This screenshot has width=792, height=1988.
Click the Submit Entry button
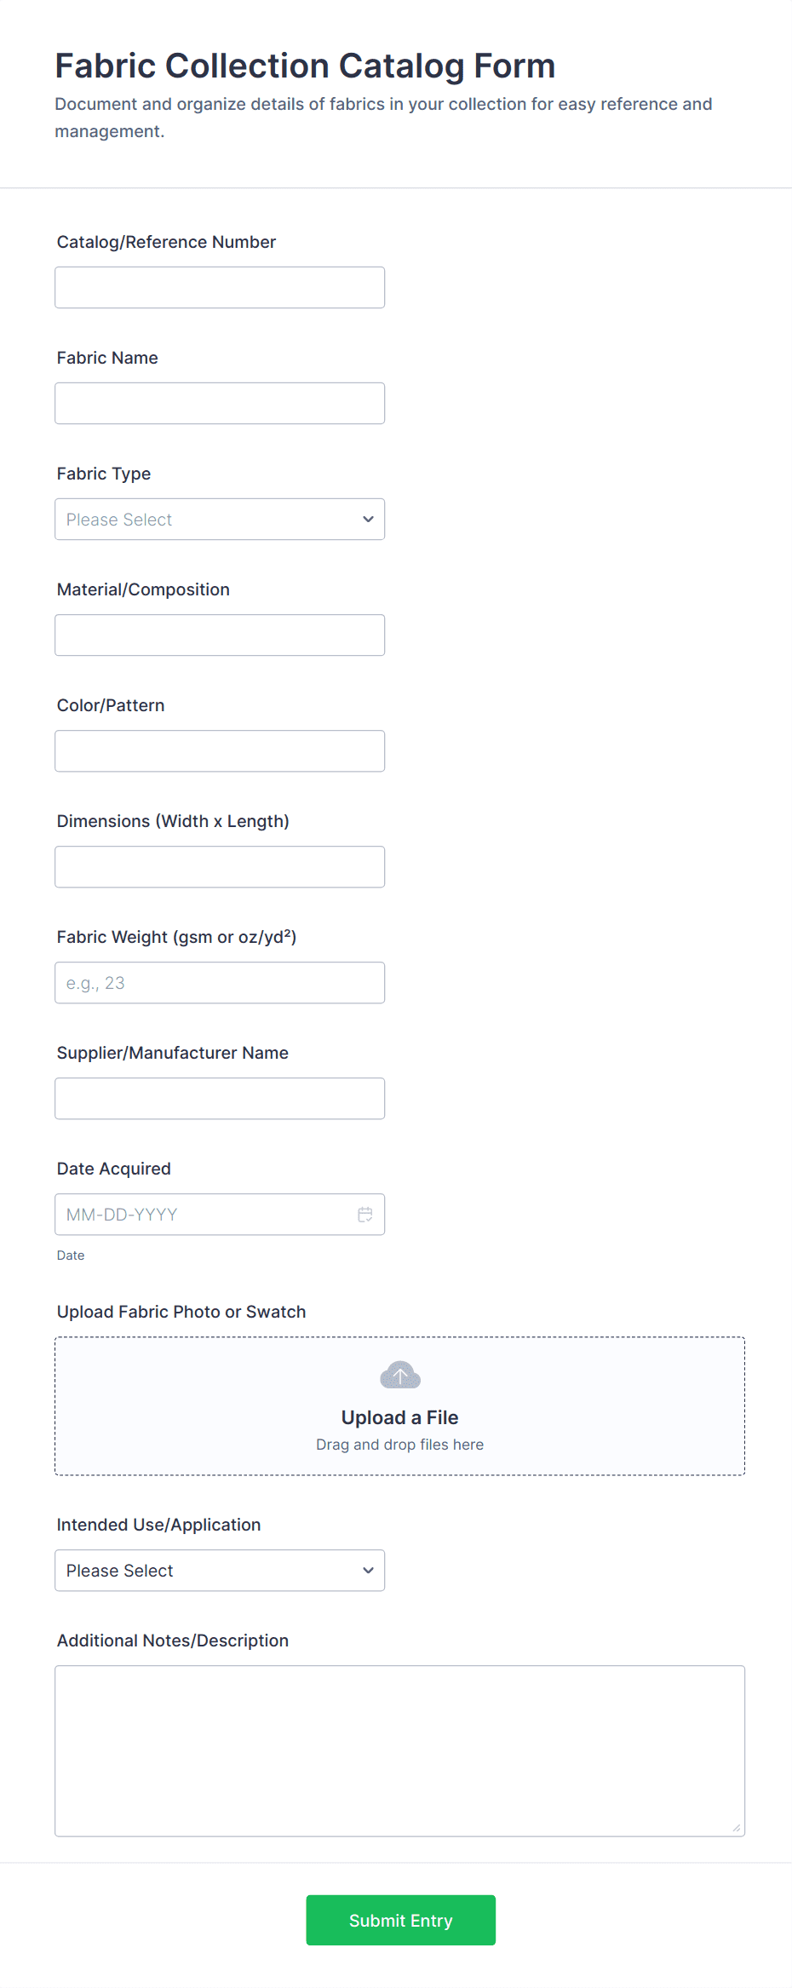tap(400, 1920)
